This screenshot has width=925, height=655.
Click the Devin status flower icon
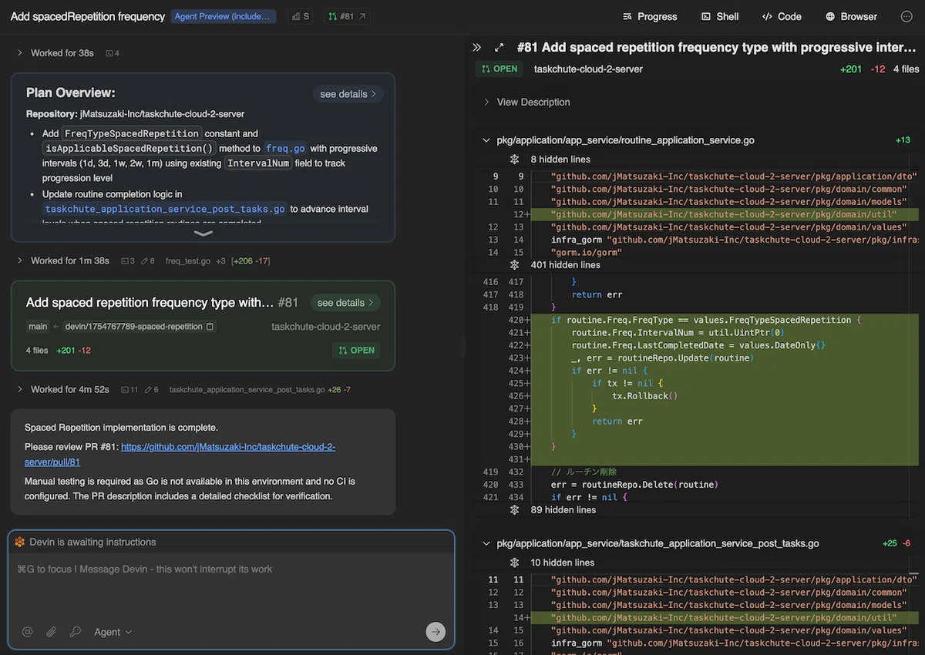[19, 542]
